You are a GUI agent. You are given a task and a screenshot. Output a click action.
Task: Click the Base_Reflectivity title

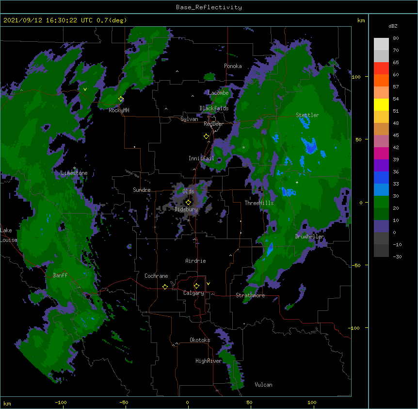209,7
